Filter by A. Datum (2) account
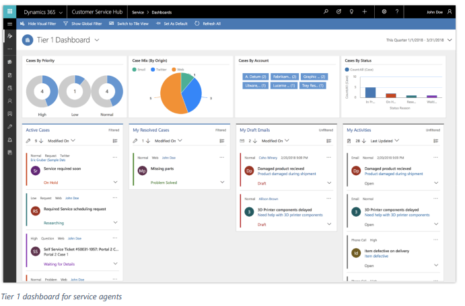This screenshot has height=306, width=465. (x=255, y=76)
